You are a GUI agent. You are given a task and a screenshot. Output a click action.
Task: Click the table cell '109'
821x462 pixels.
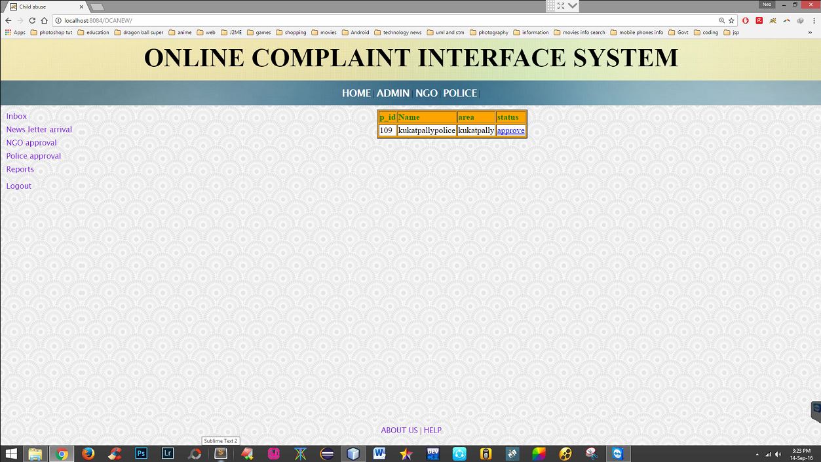pos(387,130)
